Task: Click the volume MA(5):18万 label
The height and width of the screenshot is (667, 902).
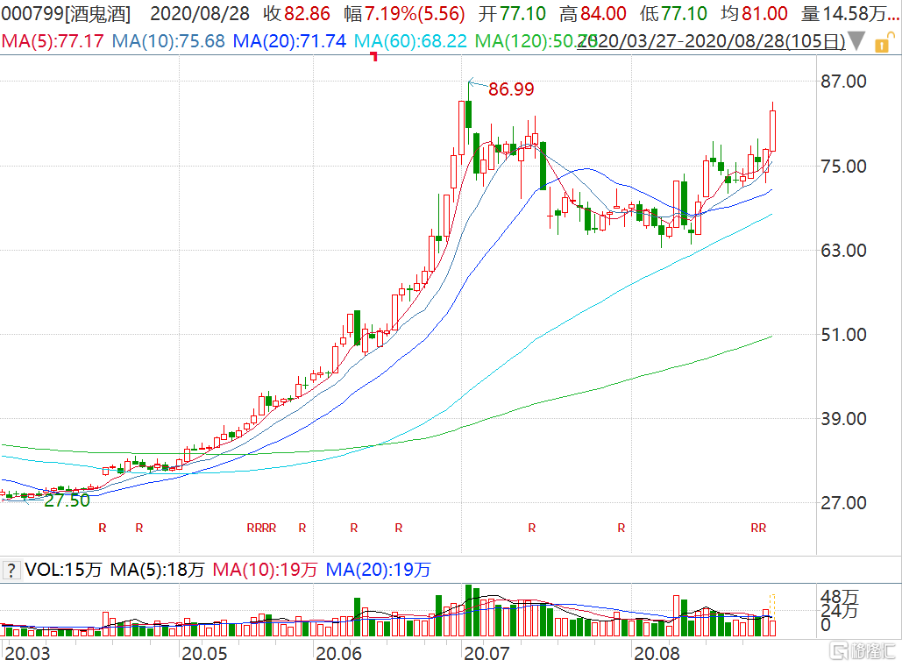Action: [157, 570]
